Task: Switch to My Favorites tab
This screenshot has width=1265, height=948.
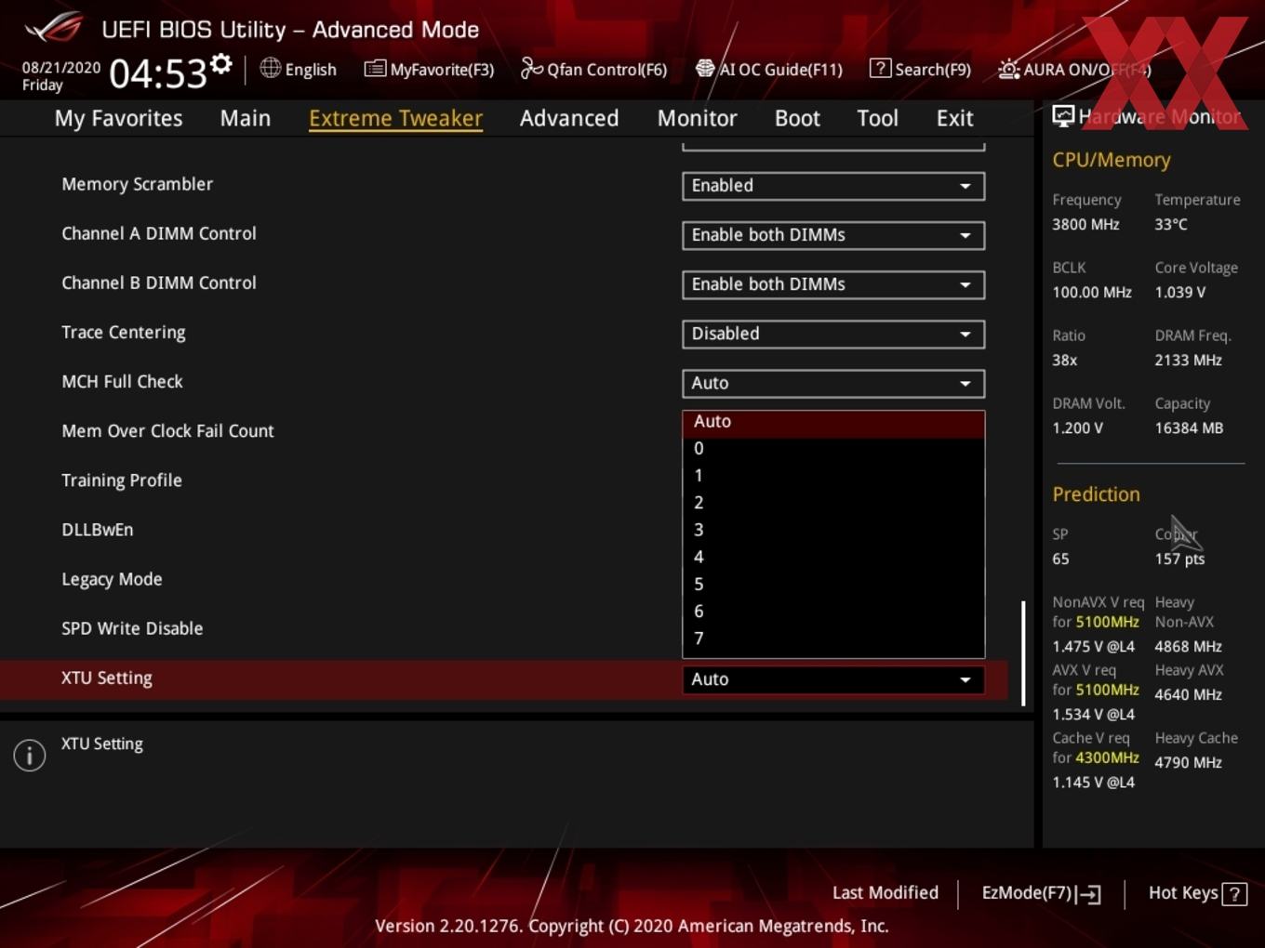Action: pos(118,118)
